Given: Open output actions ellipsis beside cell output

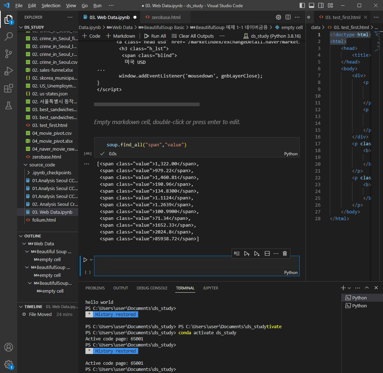Looking at the screenshot, I should pyautogui.click(x=87, y=164).
